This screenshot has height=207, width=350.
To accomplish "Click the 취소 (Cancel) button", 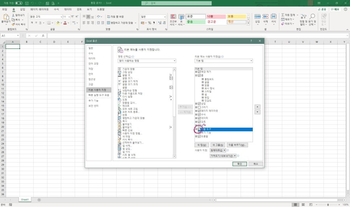I will pyautogui.click(x=255, y=164).
